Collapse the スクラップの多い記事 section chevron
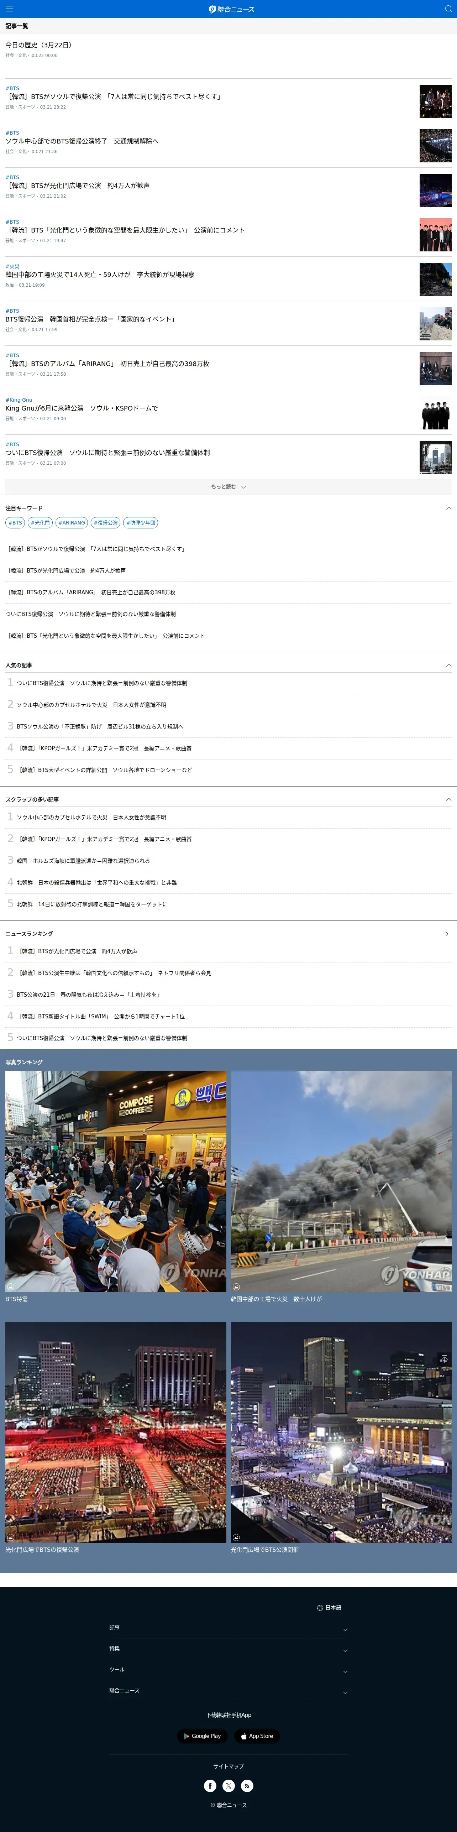The image size is (457, 1832). pos(448,799)
